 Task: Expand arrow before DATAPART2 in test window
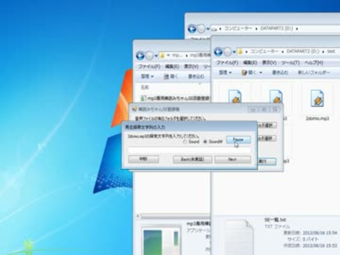coord(283,52)
